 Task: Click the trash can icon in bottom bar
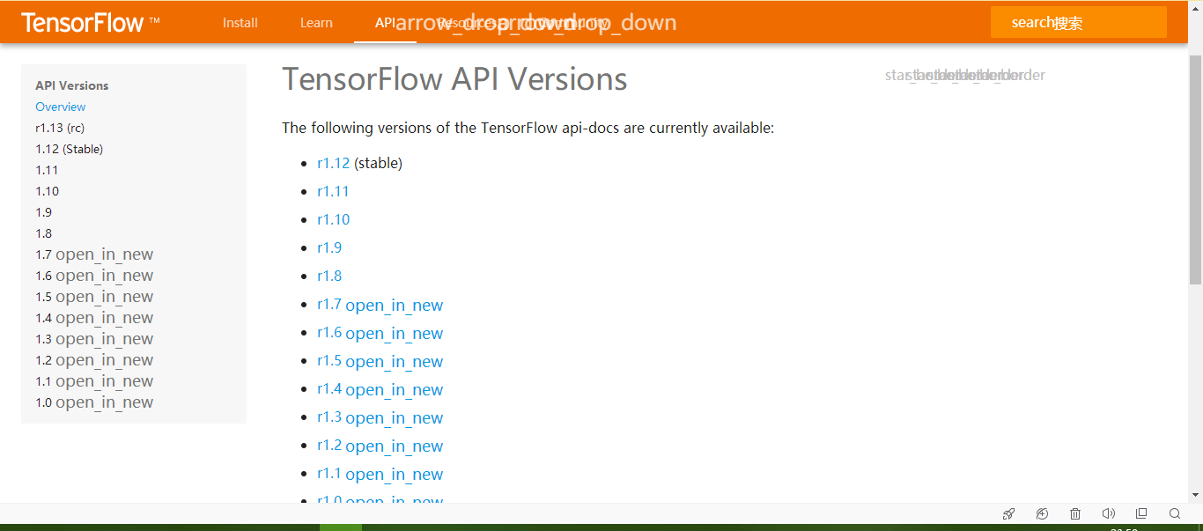point(1075,513)
